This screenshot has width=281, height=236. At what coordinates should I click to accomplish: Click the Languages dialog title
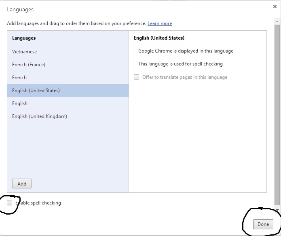click(x=20, y=9)
